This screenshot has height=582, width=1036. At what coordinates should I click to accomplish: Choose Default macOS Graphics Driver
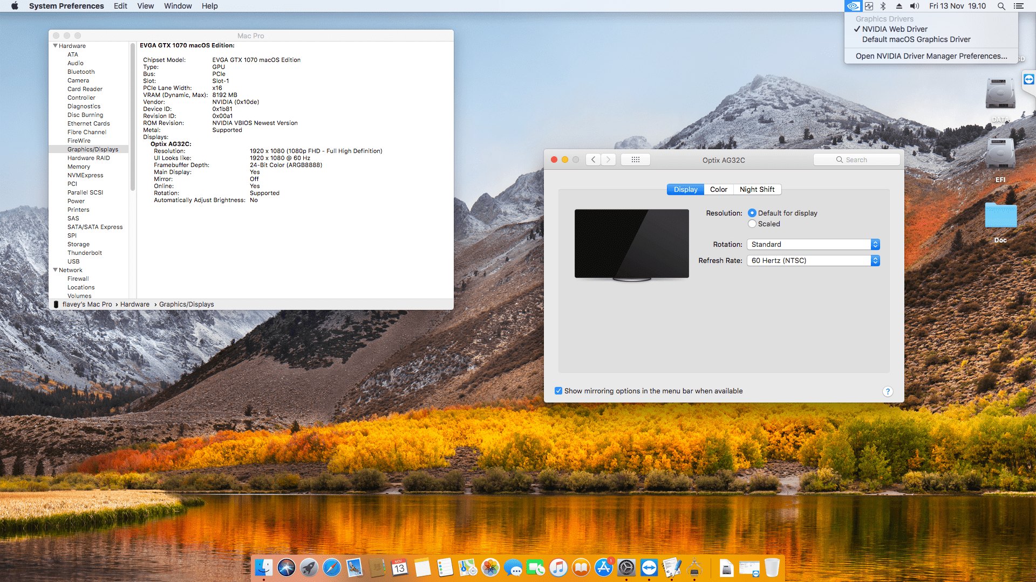(x=916, y=39)
